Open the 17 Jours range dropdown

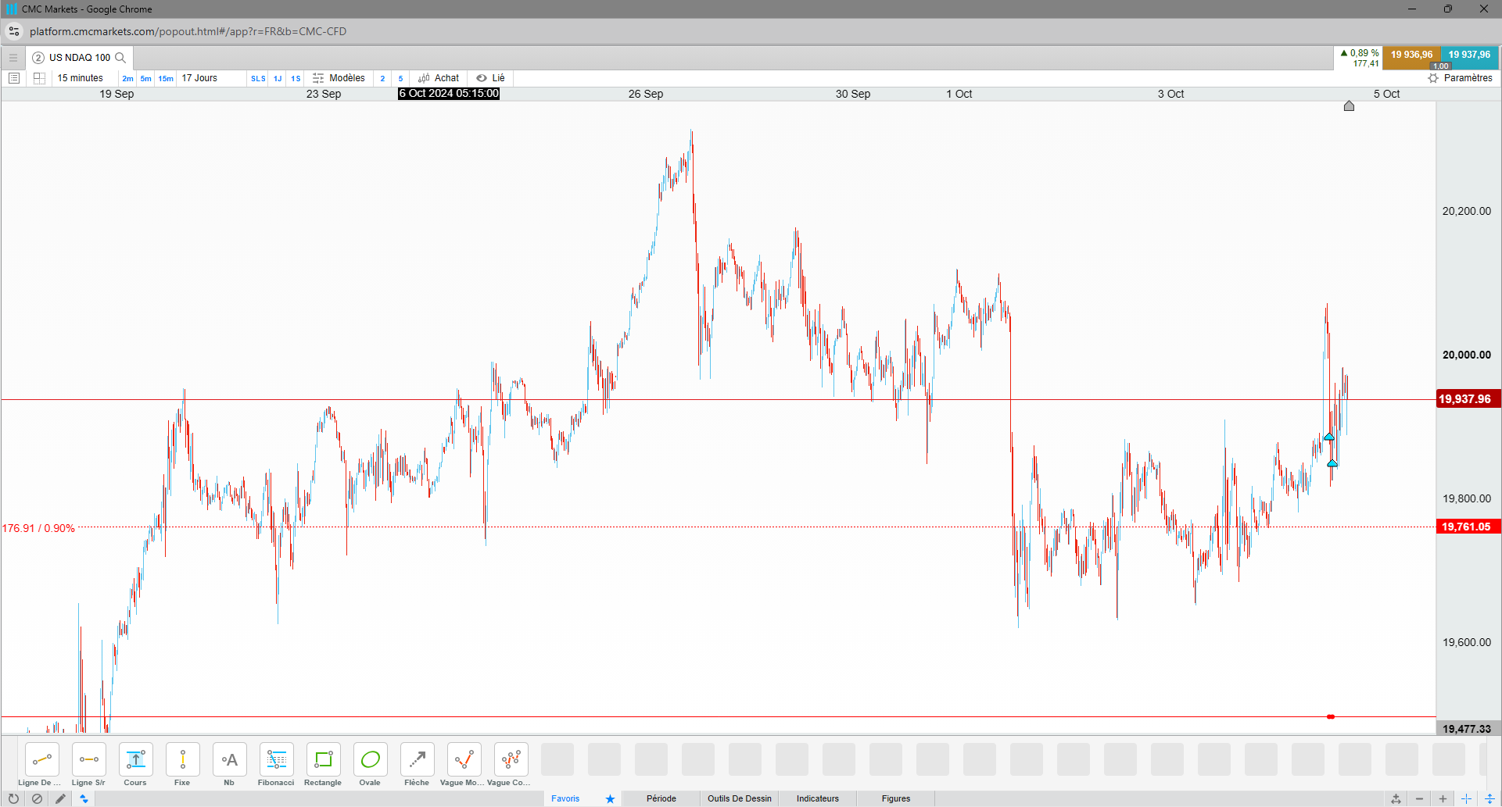(x=199, y=78)
